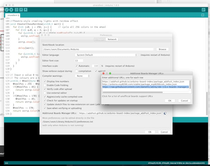Toggle Update sketch files to new extension
This screenshot has width=210, height=166.
click(x=45, y=104)
